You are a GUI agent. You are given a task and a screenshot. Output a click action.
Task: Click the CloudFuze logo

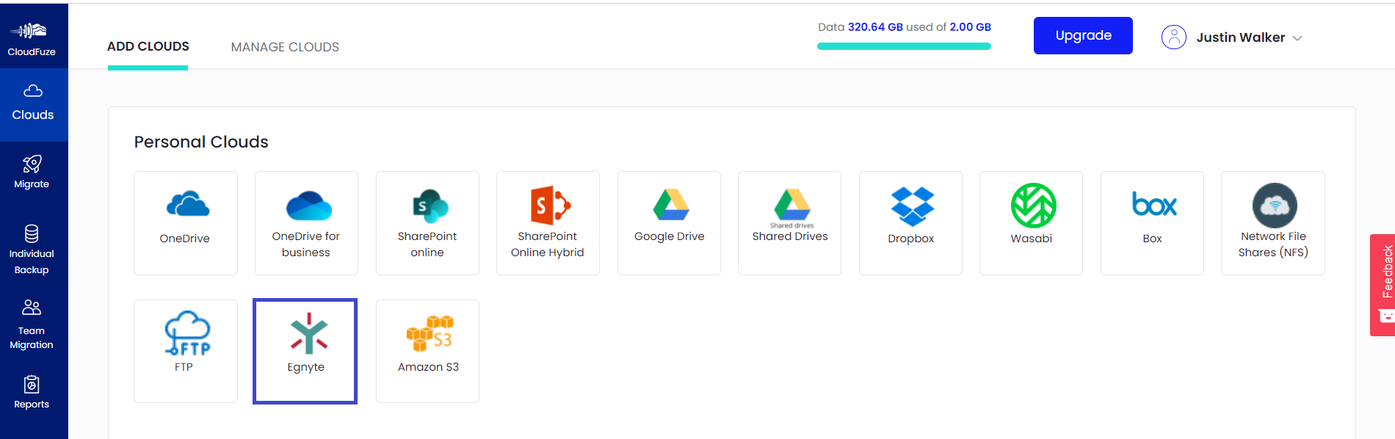point(31,37)
